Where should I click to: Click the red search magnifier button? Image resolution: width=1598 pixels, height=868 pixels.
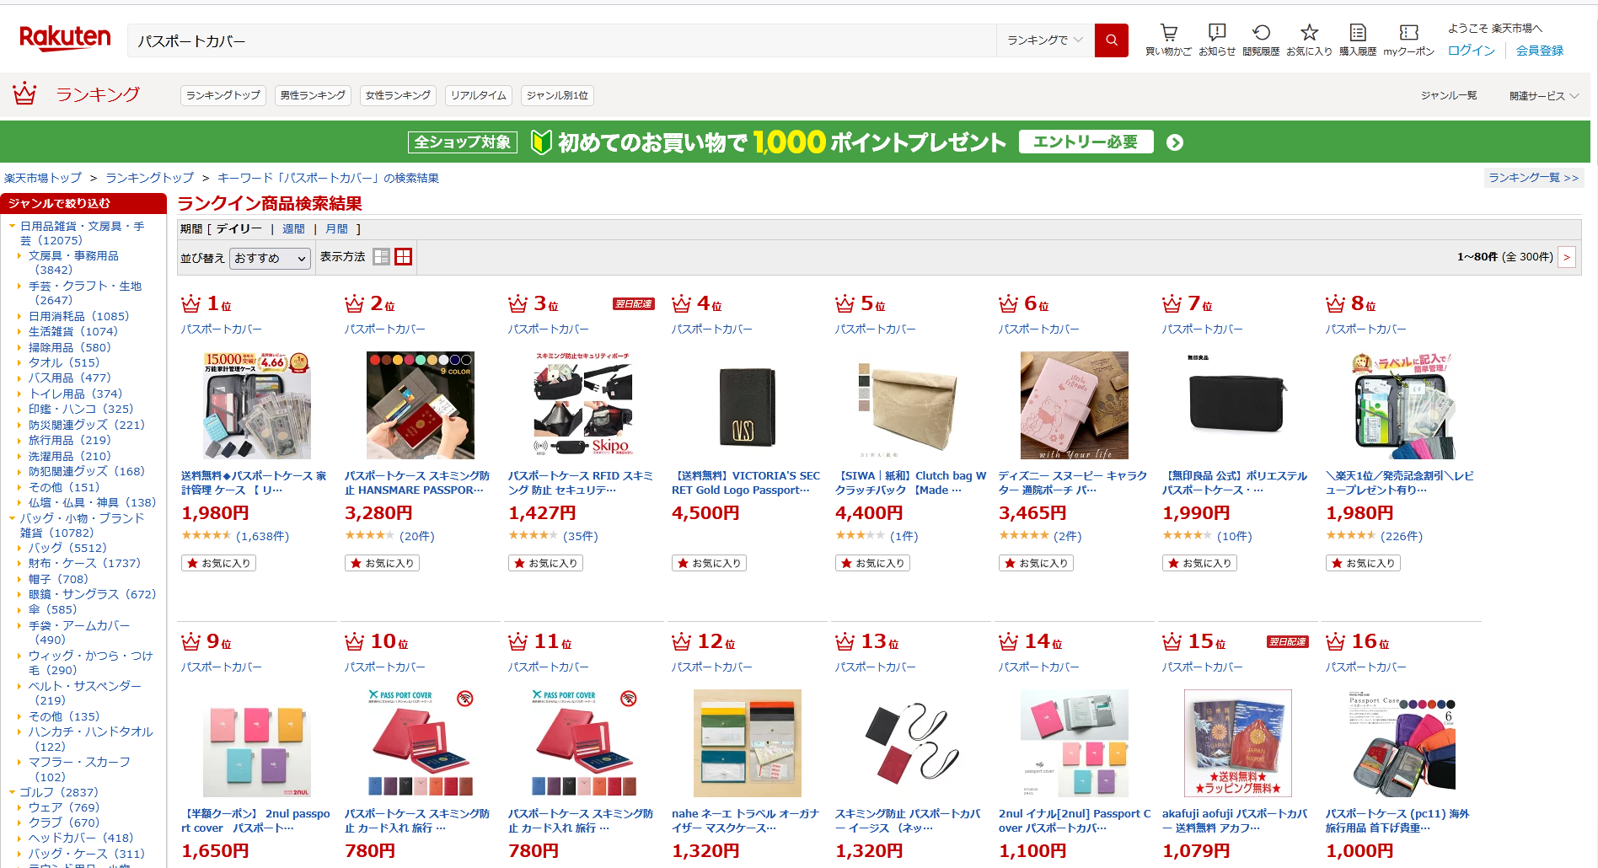[1111, 40]
